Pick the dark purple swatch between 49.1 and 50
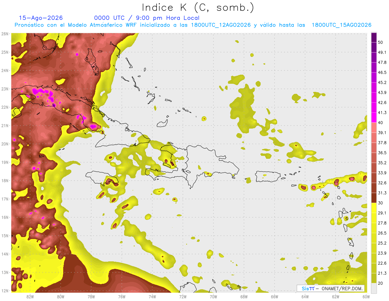 pyautogui.click(x=374, y=47)
